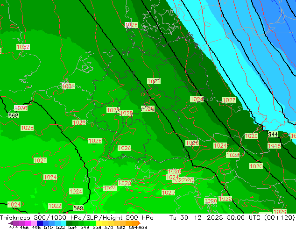Click the orange arrow tip of the legend
Viewport: 296px width, 229px height.
tap(139, 223)
